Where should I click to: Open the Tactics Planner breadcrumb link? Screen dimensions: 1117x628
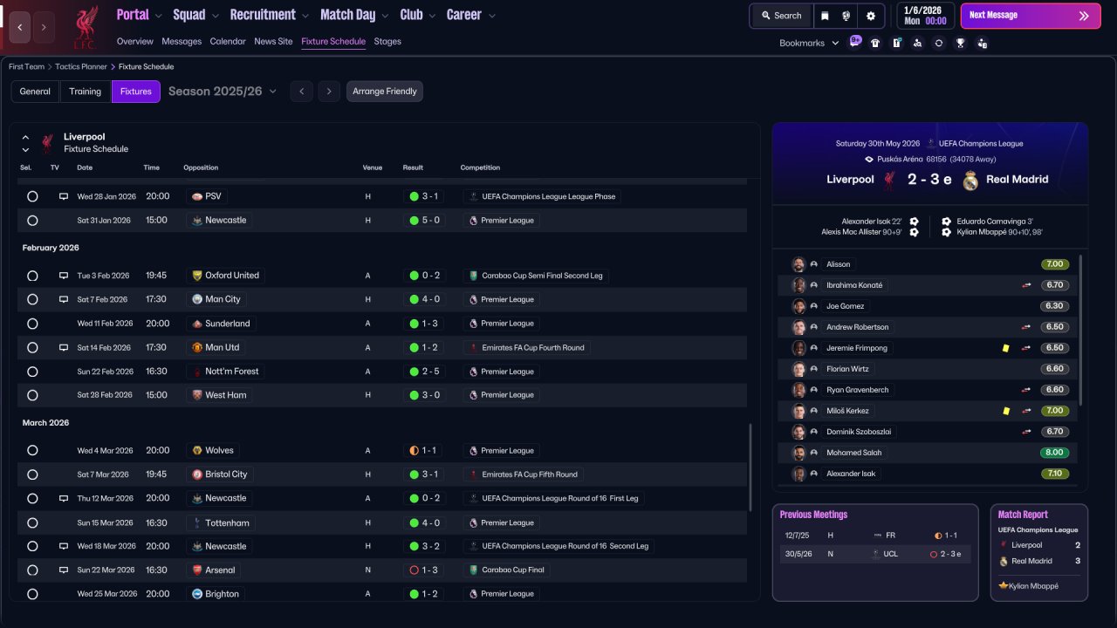(82, 66)
